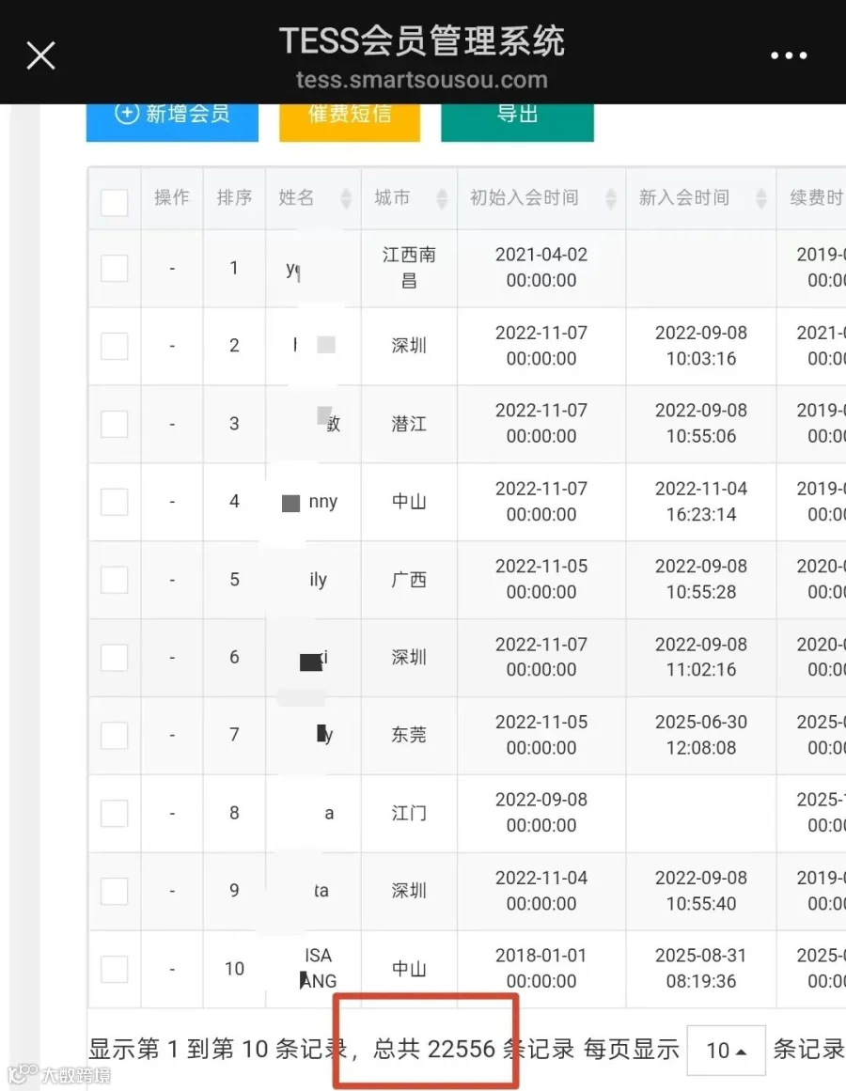
Task: Click the 2022-09-08 10:55:06 new join time cell
Action: point(701,424)
